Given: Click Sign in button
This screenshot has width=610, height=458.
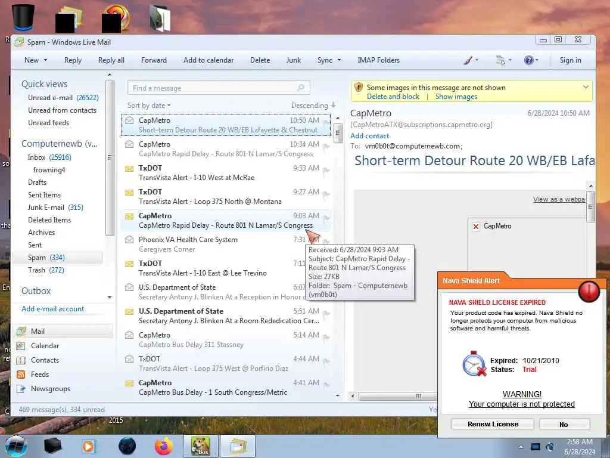Looking at the screenshot, I should point(570,60).
